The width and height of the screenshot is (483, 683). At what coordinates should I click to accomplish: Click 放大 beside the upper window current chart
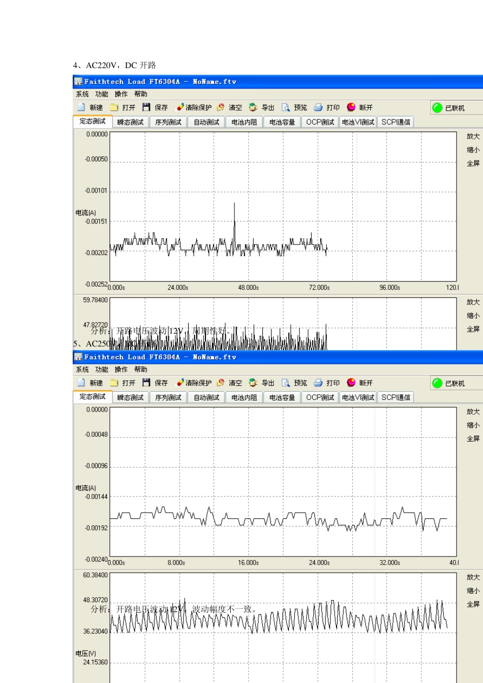[473, 136]
